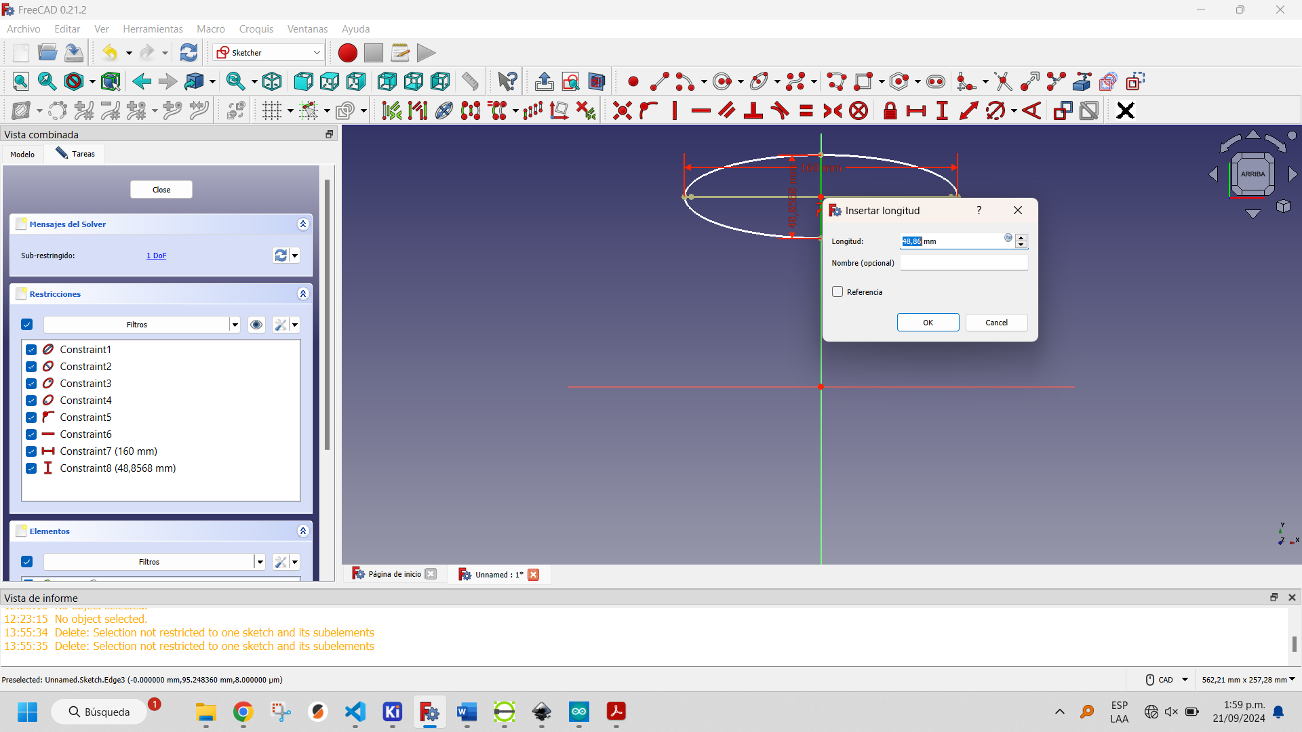The height and width of the screenshot is (732, 1302).
Task: Expand the Elementos panel
Action: (x=303, y=531)
